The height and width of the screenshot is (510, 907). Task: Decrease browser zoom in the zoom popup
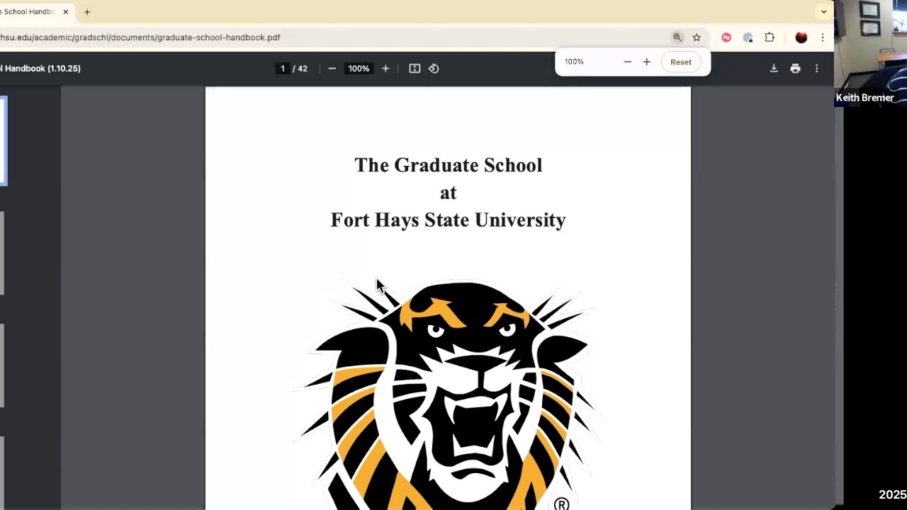tap(627, 62)
